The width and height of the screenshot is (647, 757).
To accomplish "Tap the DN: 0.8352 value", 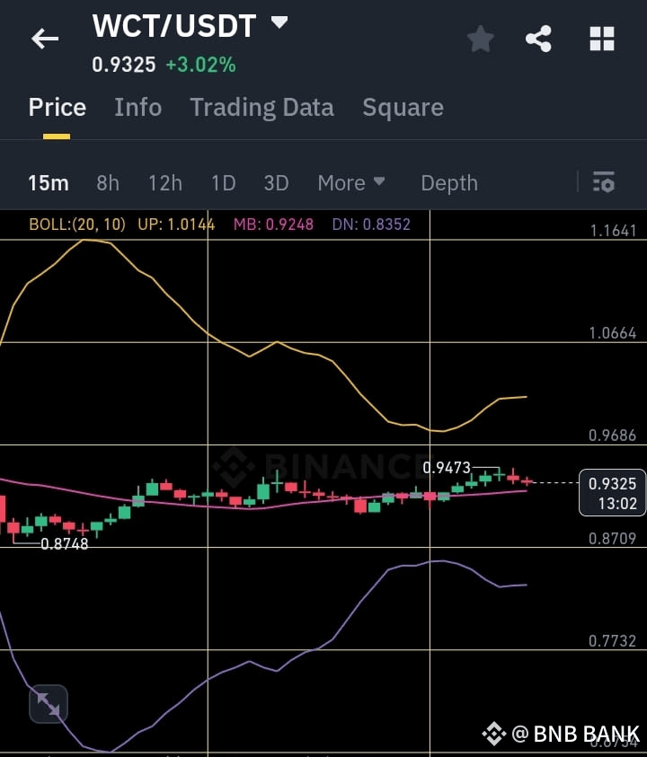I will [371, 224].
